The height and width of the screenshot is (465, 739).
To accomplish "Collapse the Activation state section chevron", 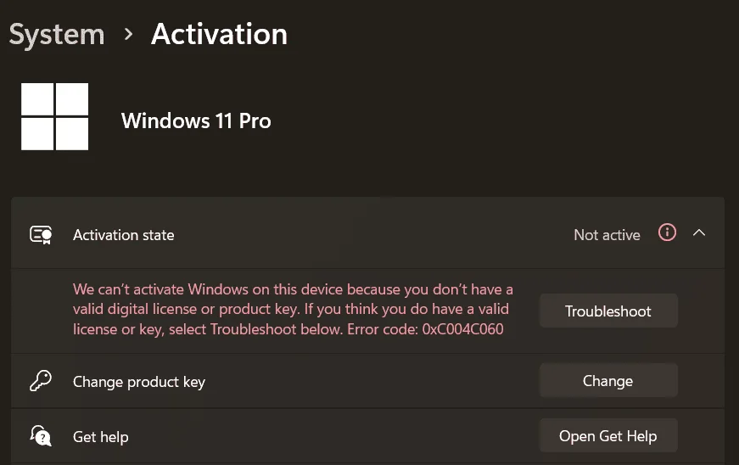I will click(699, 232).
